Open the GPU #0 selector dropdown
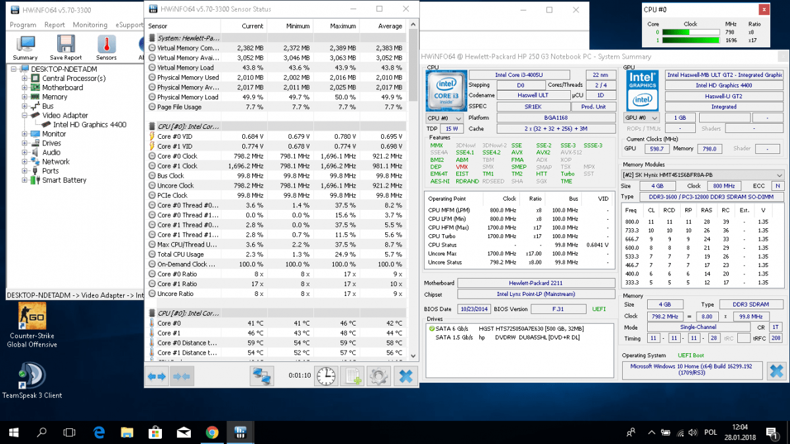The image size is (790, 444). [641, 118]
